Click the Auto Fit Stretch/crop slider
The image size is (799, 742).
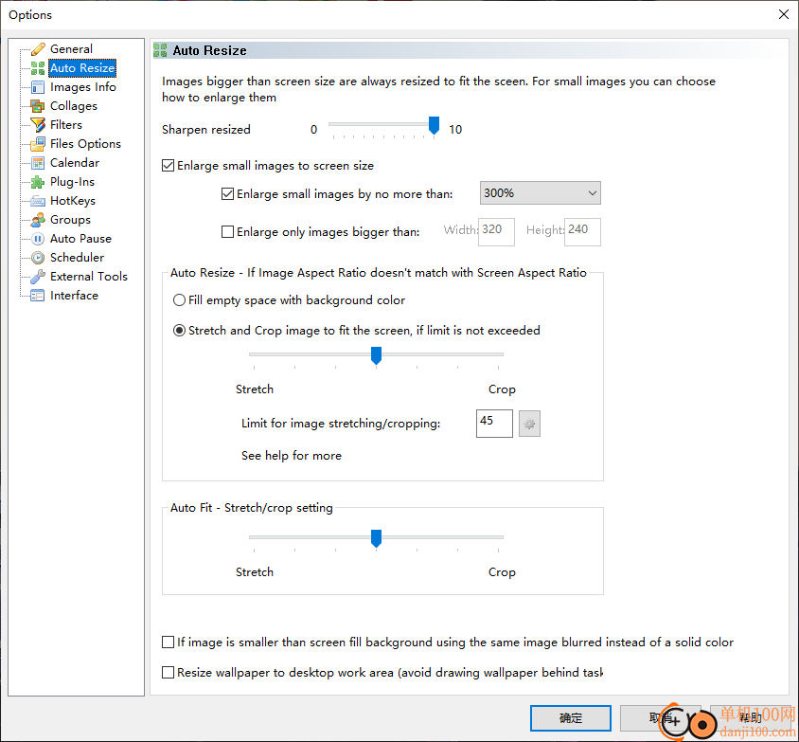[x=376, y=539]
